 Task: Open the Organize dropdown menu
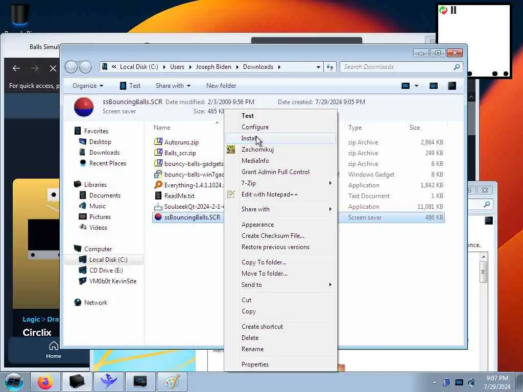(x=88, y=86)
